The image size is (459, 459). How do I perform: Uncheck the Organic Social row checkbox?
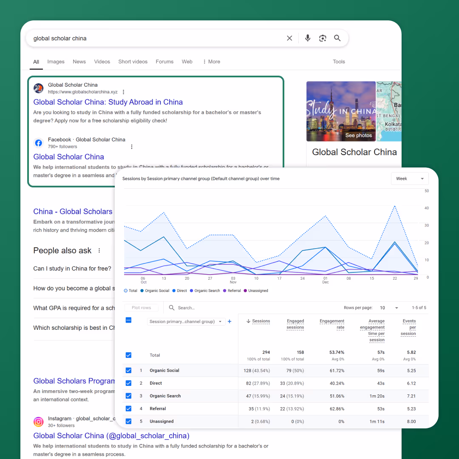point(128,370)
